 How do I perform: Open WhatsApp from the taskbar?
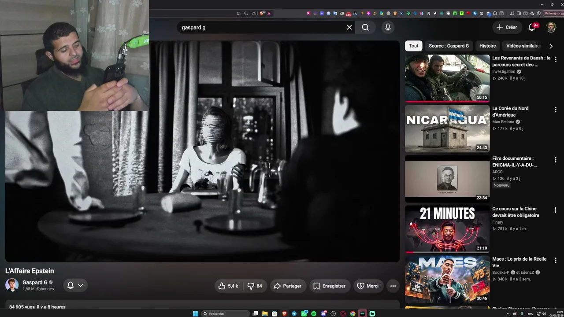point(304,313)
